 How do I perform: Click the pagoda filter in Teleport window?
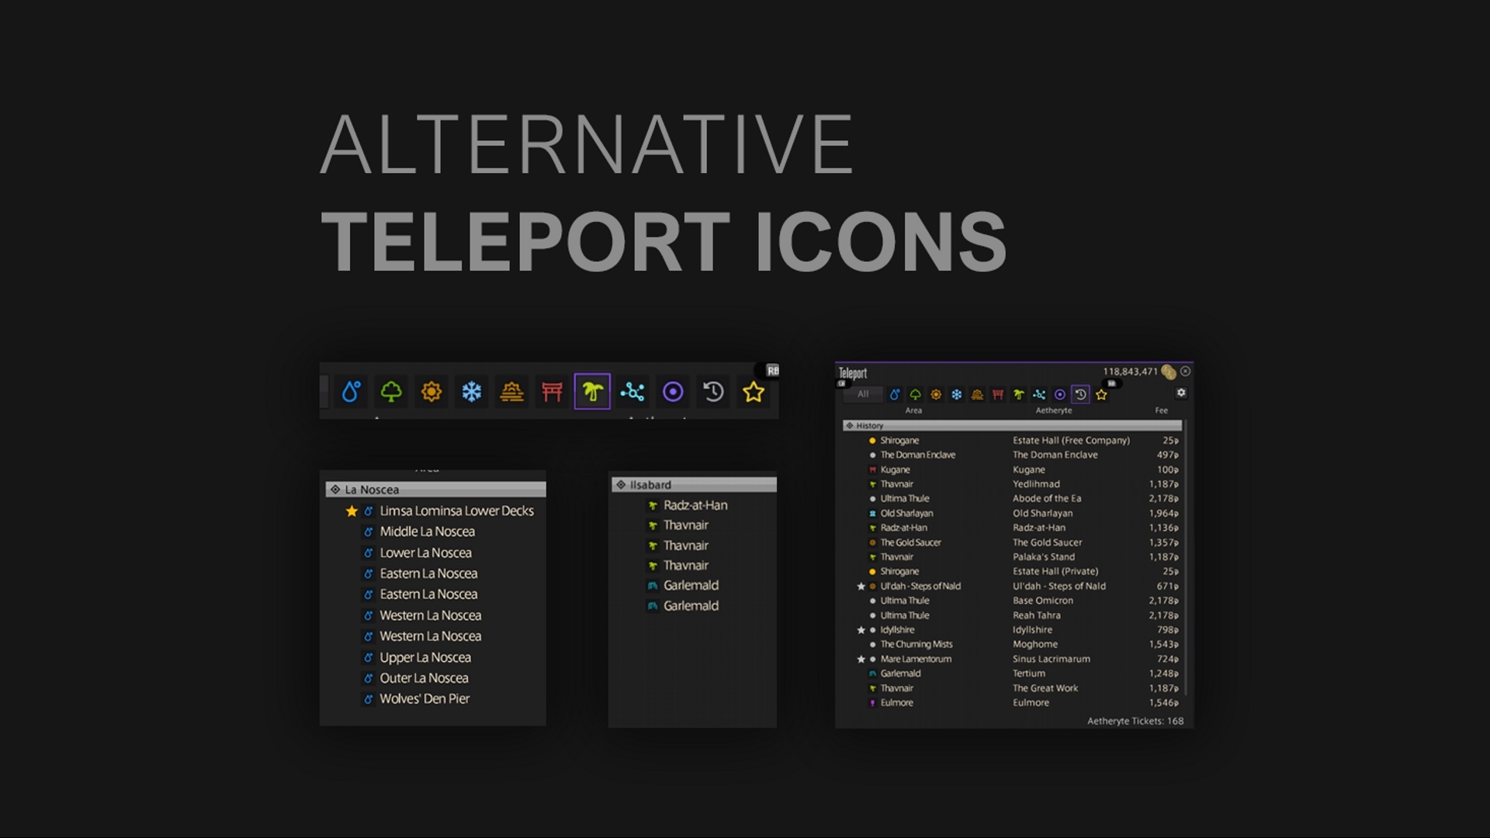point(977,394)
